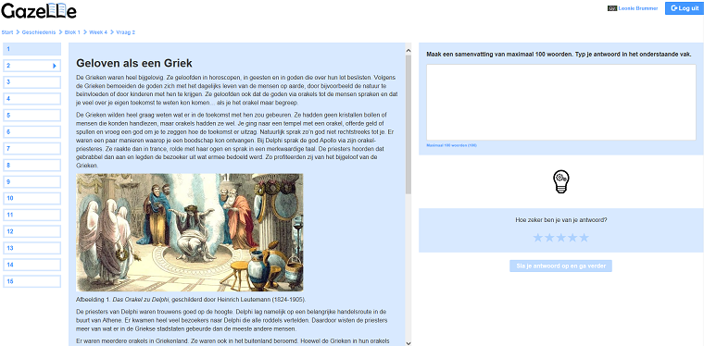Click the Hoe zeker ben je text
Image resolution: width=704 pixels, height=346 pixels.
tap(560, 220)
